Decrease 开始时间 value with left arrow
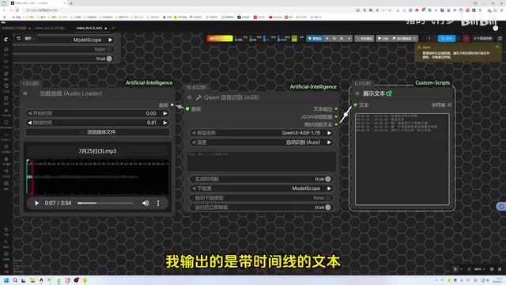The image size is (506, 285). (30, 113)
